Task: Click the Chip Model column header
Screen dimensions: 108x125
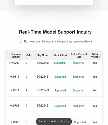Action: (x=42, y=55)
